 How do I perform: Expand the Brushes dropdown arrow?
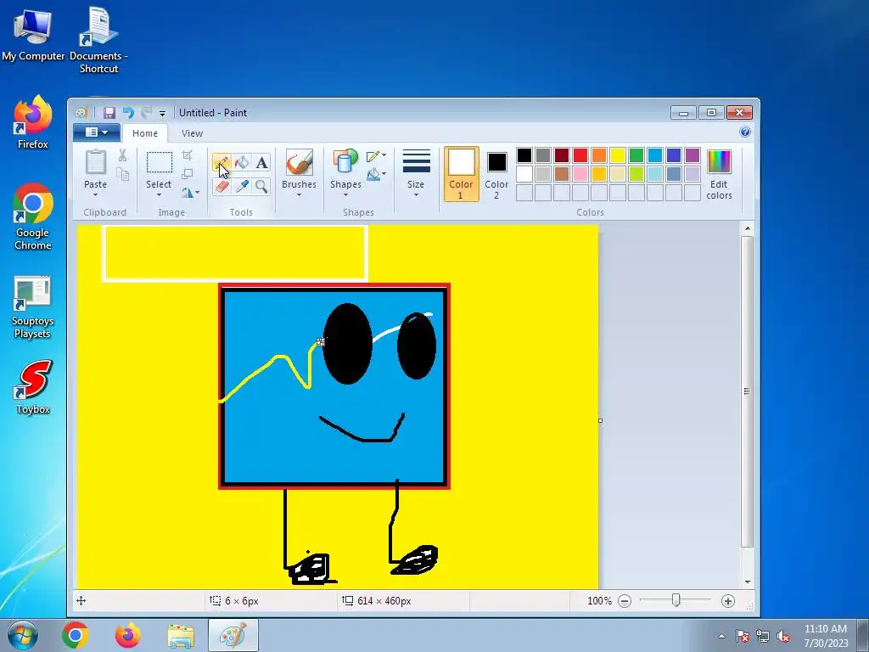pyautogui.click(x=300, y=195)
